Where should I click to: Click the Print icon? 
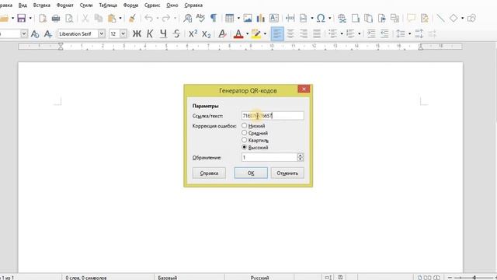coord(56,18)
